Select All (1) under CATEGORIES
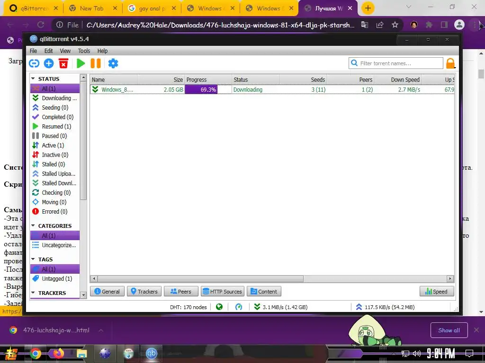 pyautogui.click(x=55, y=235)
